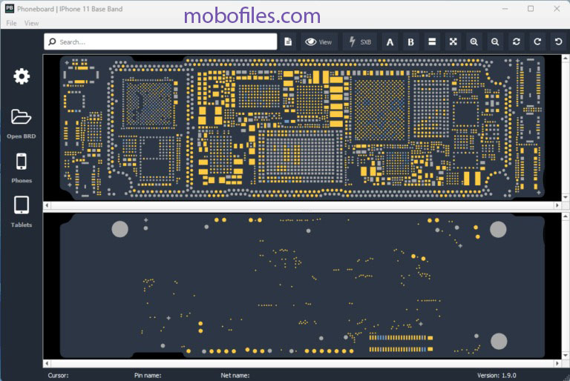Click top board horizontal scroll right arrow

point(557,205)
